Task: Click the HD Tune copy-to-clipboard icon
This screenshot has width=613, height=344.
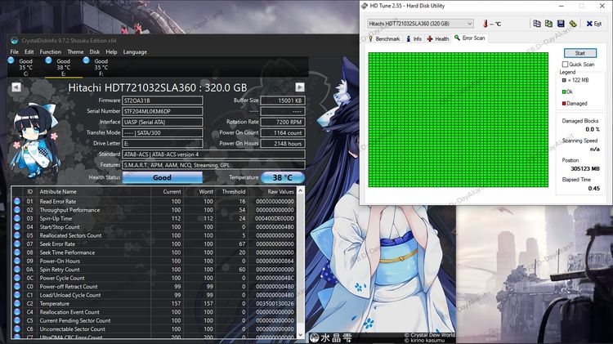Action: pyautogui.click(x=537, y=24)
